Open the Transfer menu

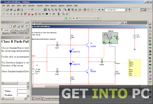pyautogui.click(x=40, y=6)
